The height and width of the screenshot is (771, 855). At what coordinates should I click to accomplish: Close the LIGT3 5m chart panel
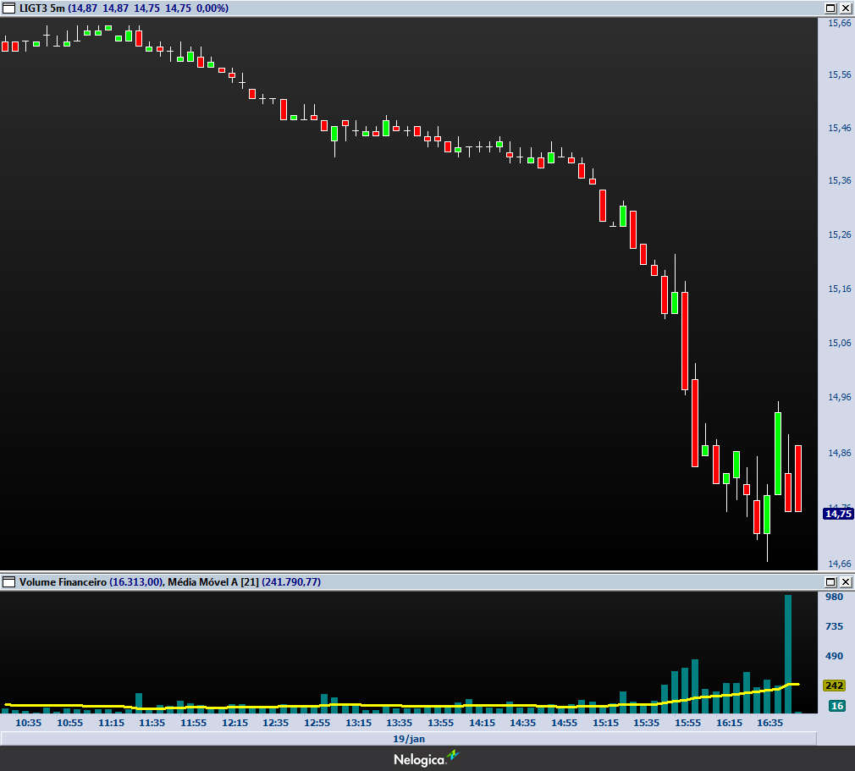click(845, 8)
